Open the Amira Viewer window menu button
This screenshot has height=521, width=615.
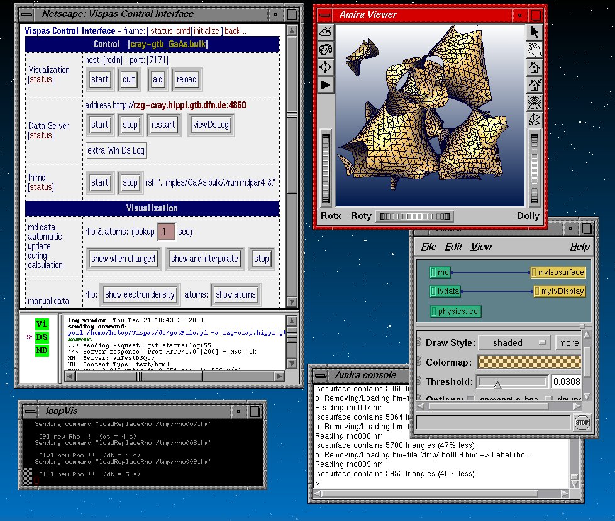click(x=324, y=14)
